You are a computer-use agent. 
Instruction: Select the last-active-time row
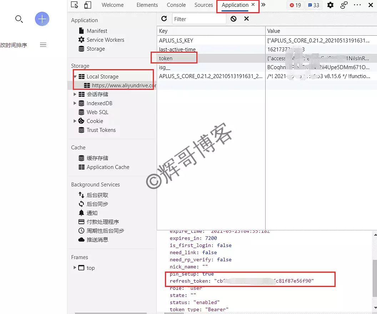tap(267, 50)
